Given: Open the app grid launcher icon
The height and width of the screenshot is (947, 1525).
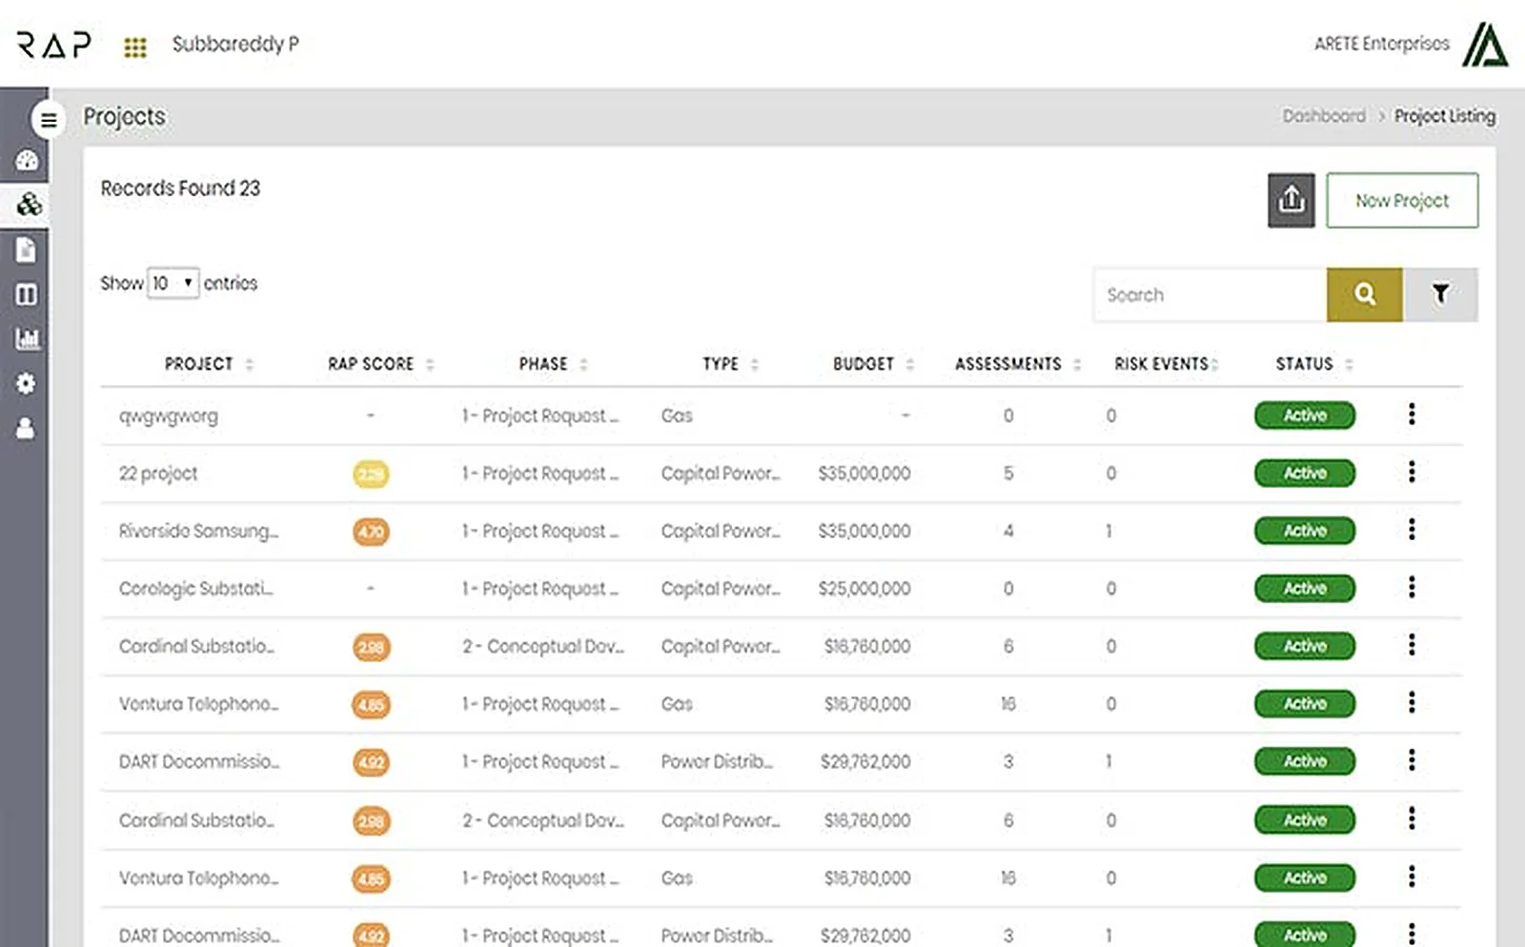Looking at the screenshot, I should (x=135, y=47).
